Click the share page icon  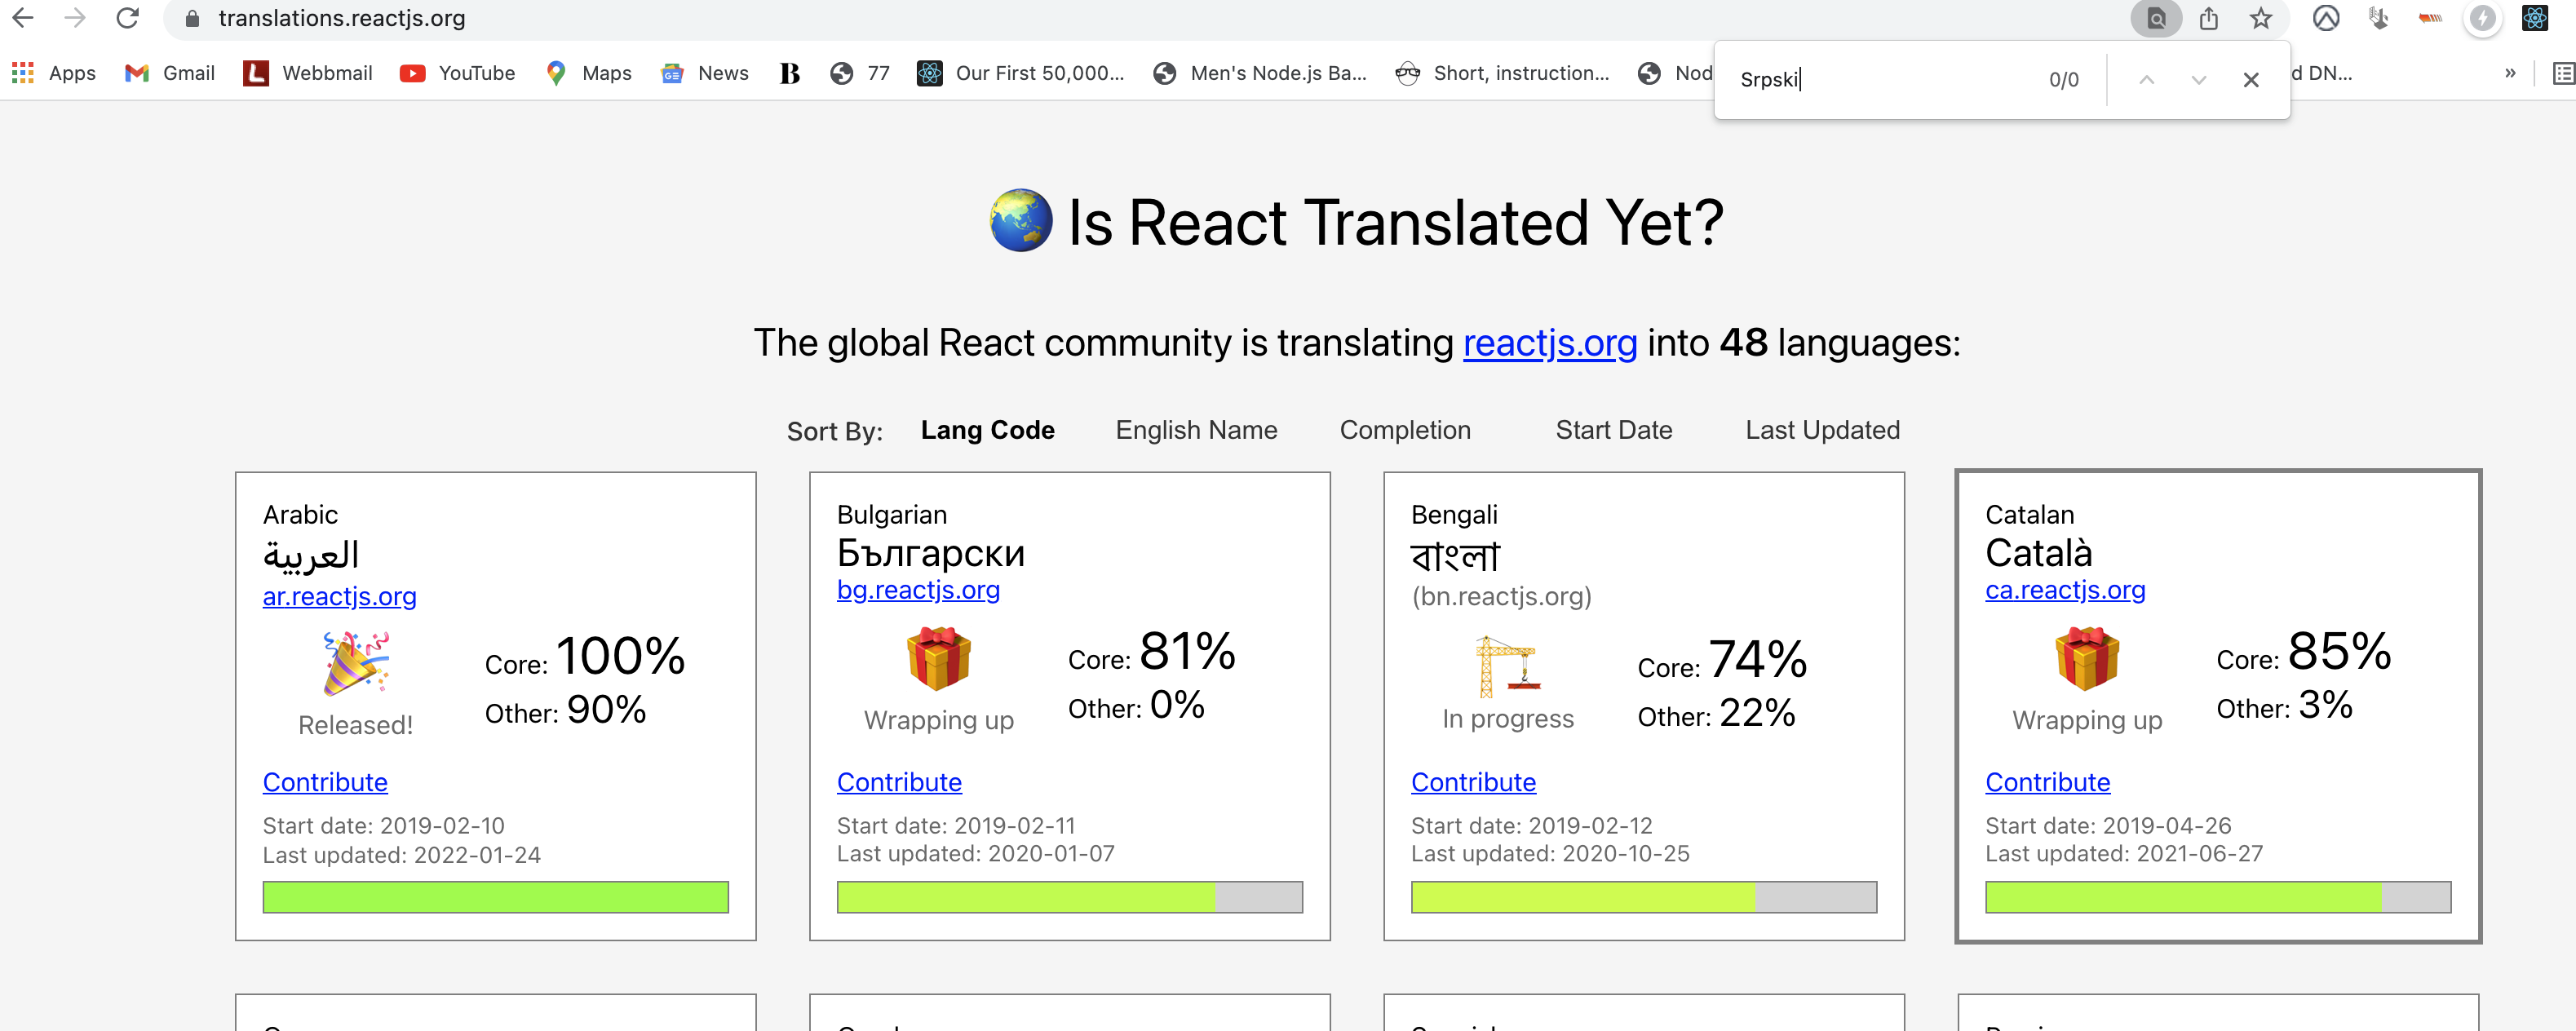[x=2209, y=19]
